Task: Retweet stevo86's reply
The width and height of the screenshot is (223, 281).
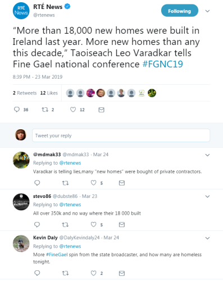Action: [65, 224]
